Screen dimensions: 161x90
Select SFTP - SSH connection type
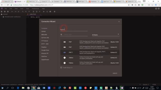coord(45,44)
